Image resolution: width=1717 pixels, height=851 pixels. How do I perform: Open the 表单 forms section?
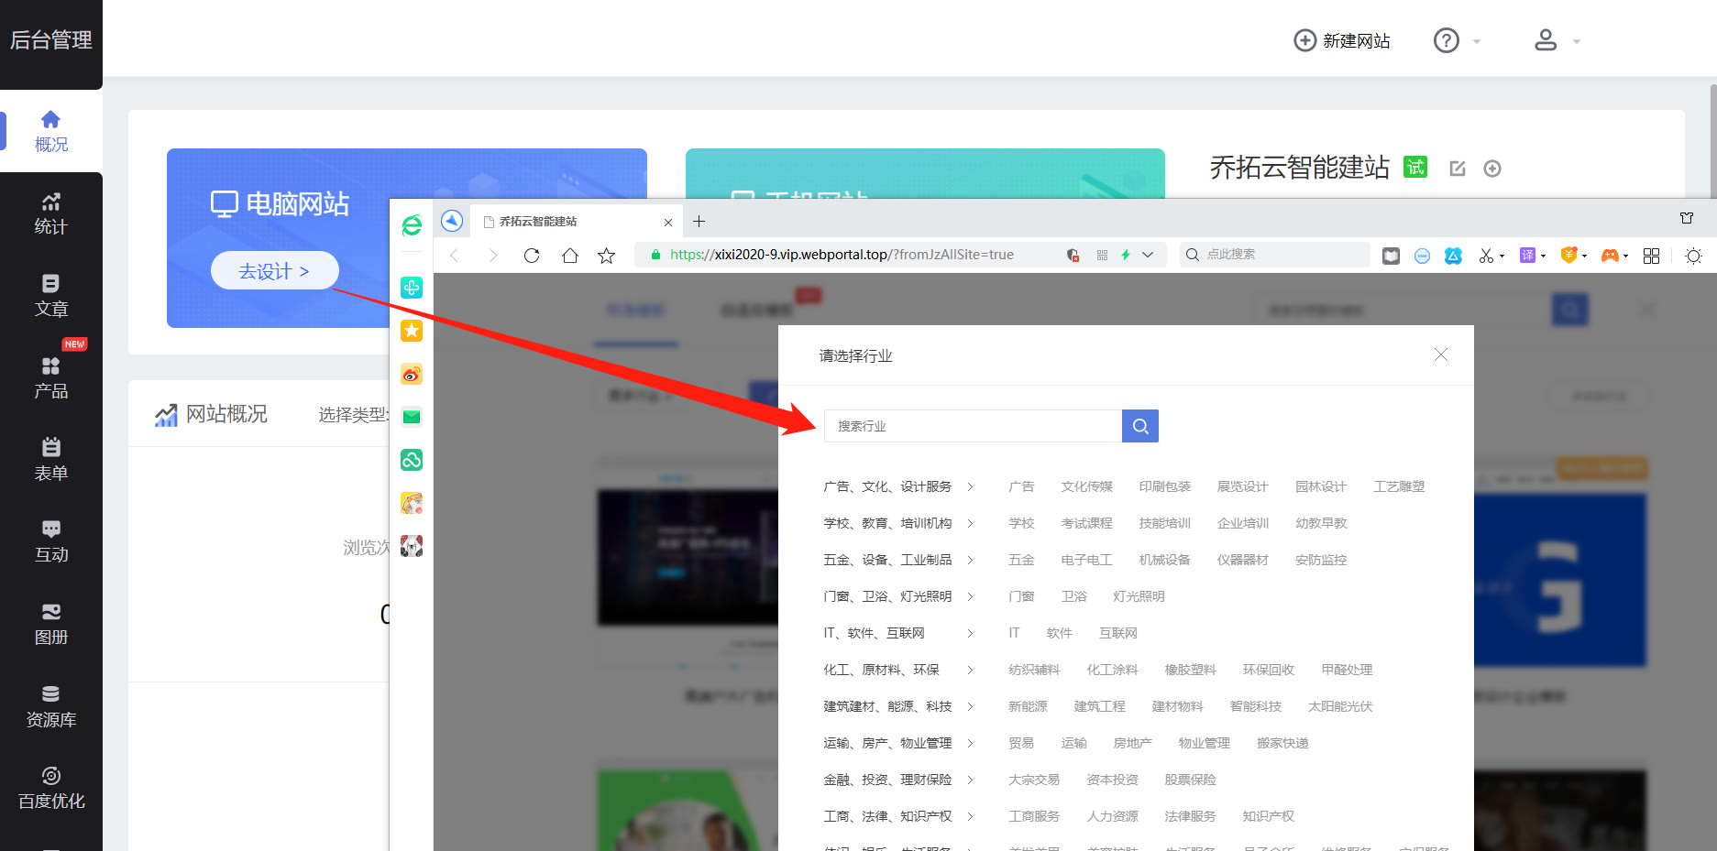coord(50,458)
